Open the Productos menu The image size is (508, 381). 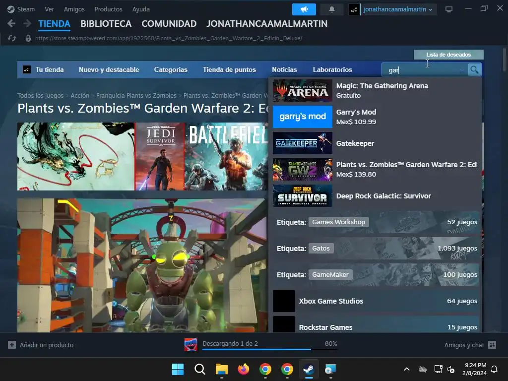[x=109, y=9]
